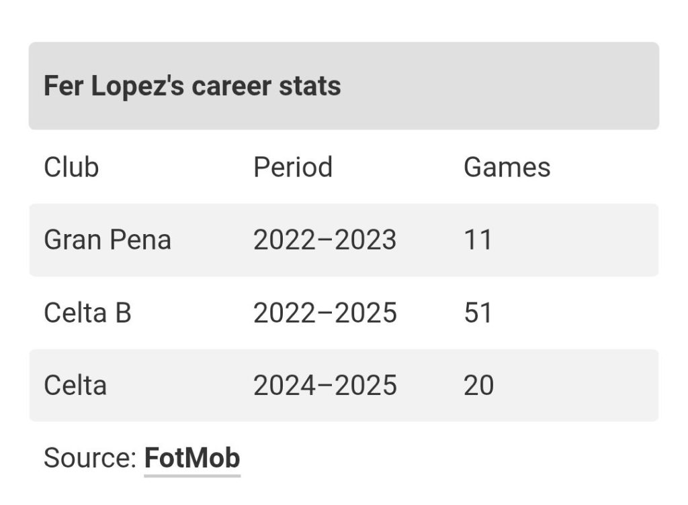
Task: Open the FotMob source link
Action: point(192,458)
